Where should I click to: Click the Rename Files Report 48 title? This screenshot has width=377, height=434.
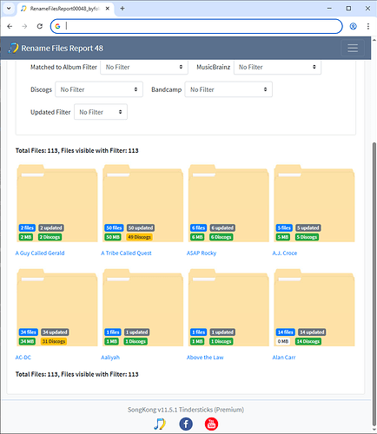[x=62, y=48]
